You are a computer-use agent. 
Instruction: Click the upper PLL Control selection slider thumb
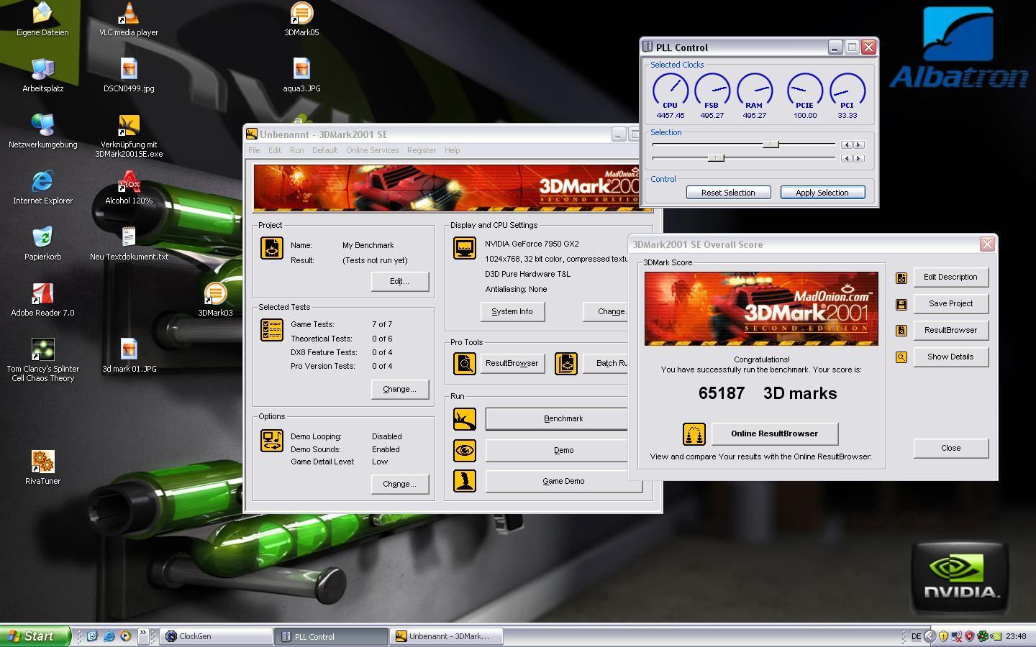pyautogui.click(x=771, y=144)
